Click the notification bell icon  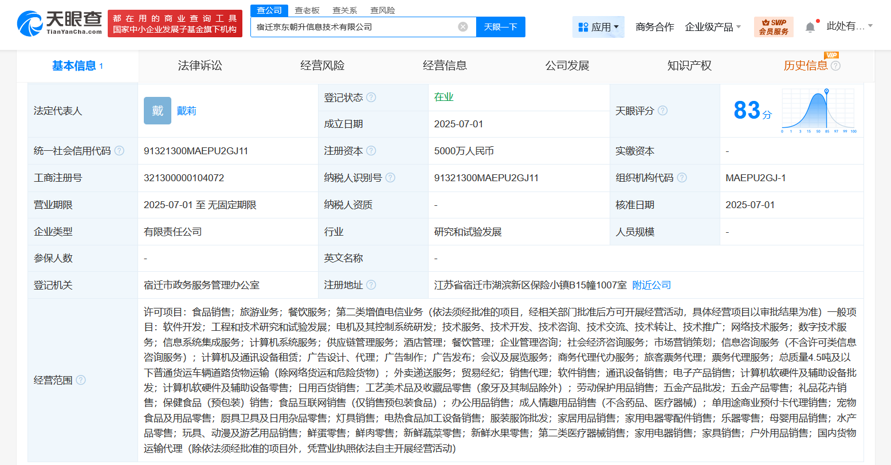810,27
